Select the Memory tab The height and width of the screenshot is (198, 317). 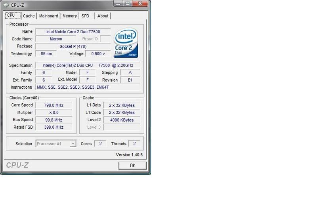point(70,16)
